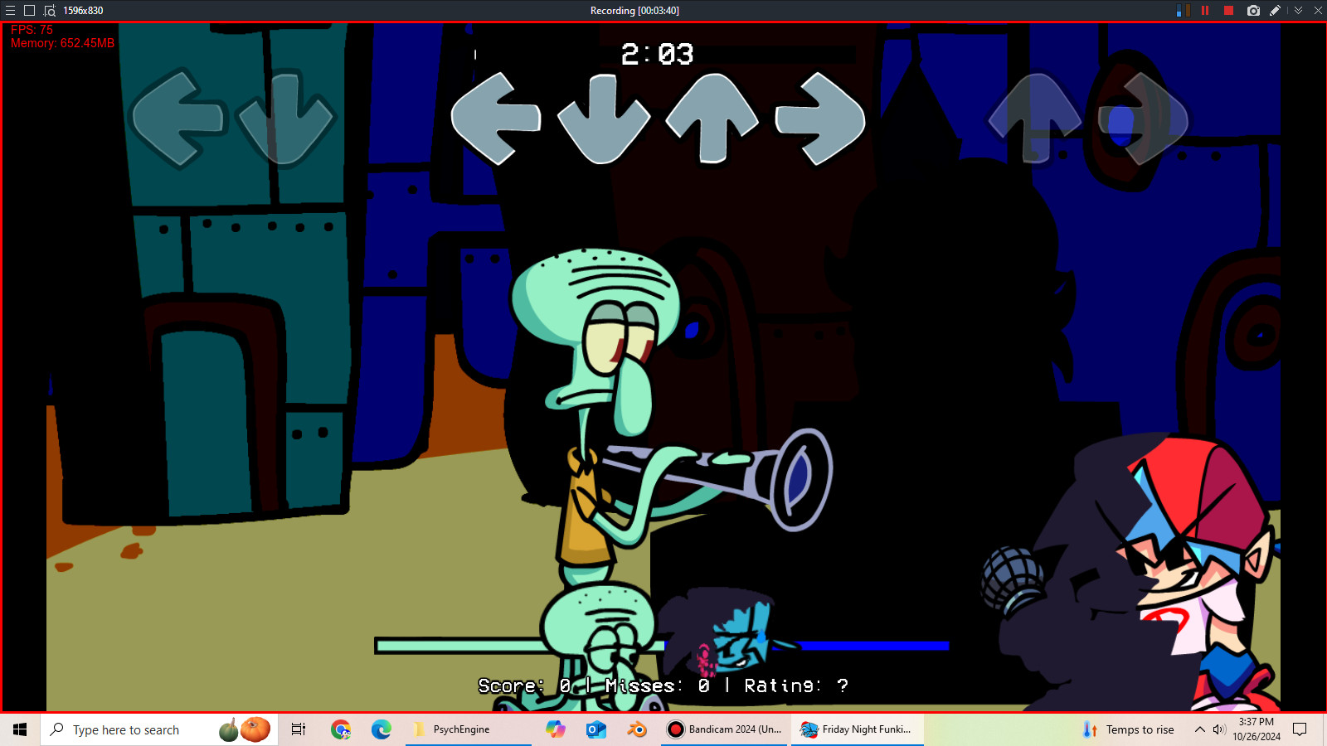Click the faded opponent left arrow
Image resolution: width=1327 pixels, height=746 pixels.
tap(178, 119)
